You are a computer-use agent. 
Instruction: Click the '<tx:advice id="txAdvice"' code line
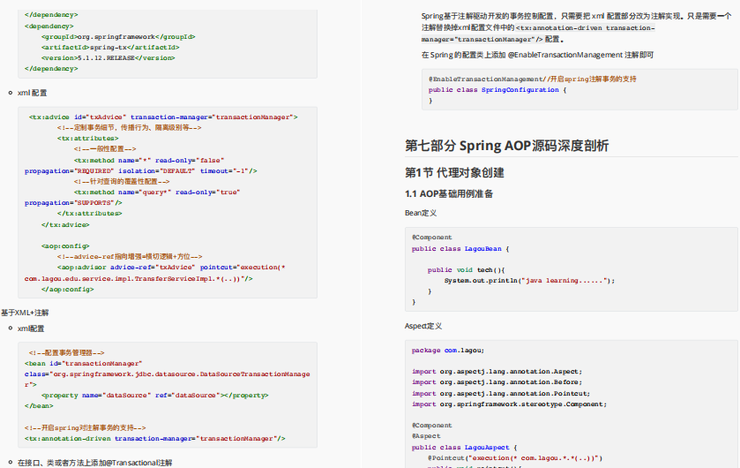163,117
